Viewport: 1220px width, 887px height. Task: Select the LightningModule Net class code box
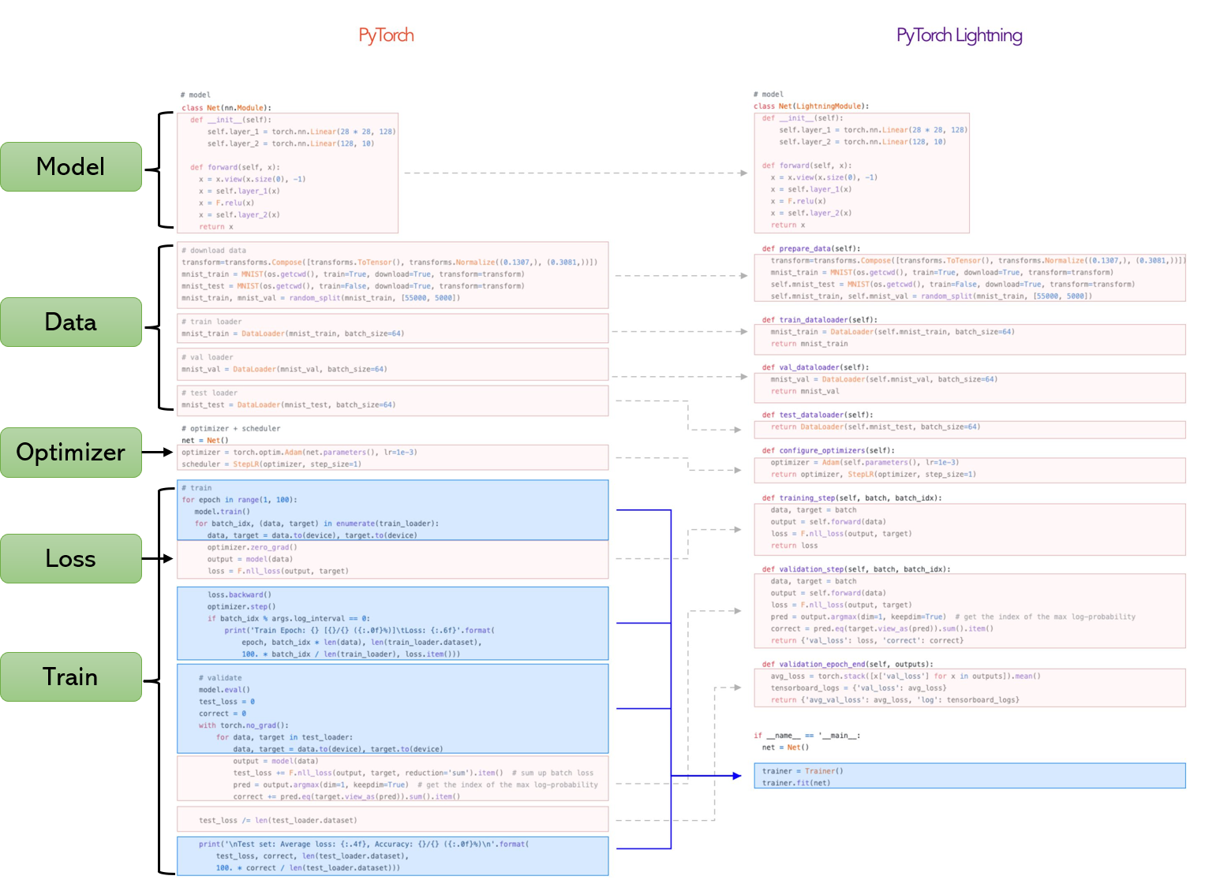click(861, 173)
